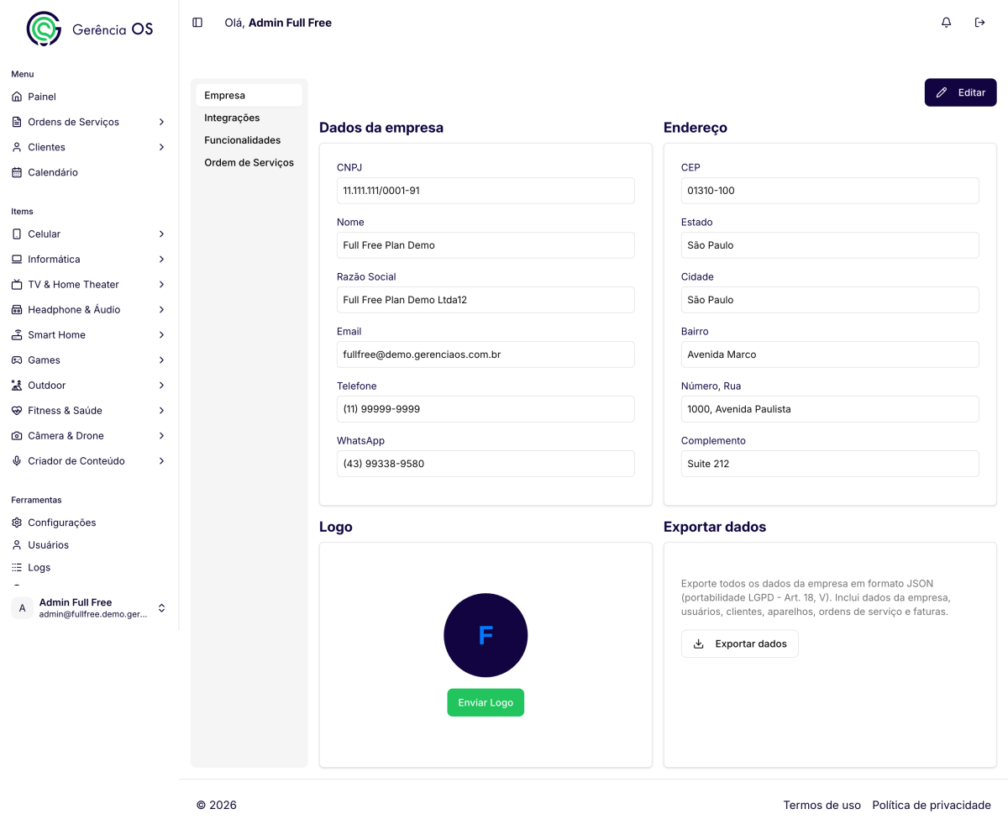Click the Exportar dados button
Screen dimensions: 1008x830
pyautogui.click(x=740, y=644)
